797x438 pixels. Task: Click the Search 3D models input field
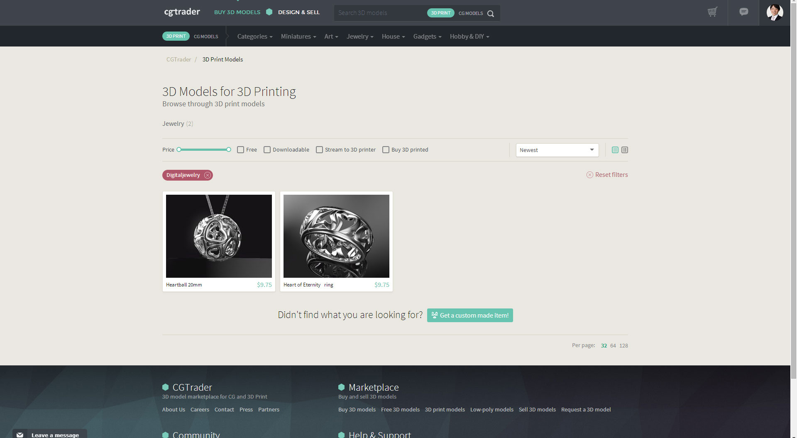coord(380,13)
